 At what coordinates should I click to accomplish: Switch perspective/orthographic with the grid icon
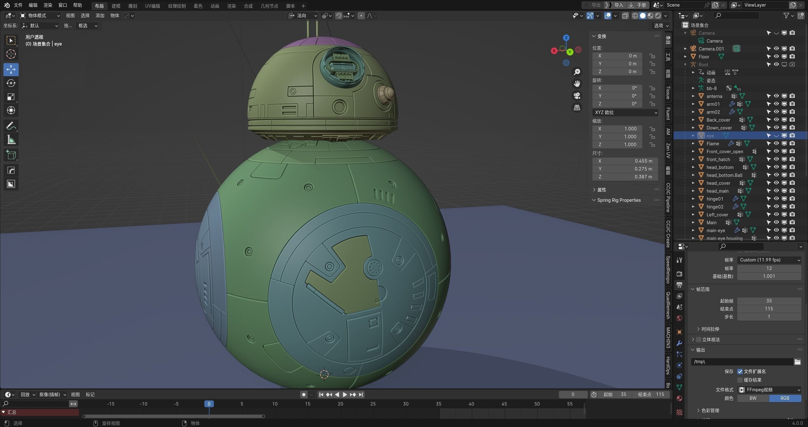pyautogui.click(x=577, y=108)
